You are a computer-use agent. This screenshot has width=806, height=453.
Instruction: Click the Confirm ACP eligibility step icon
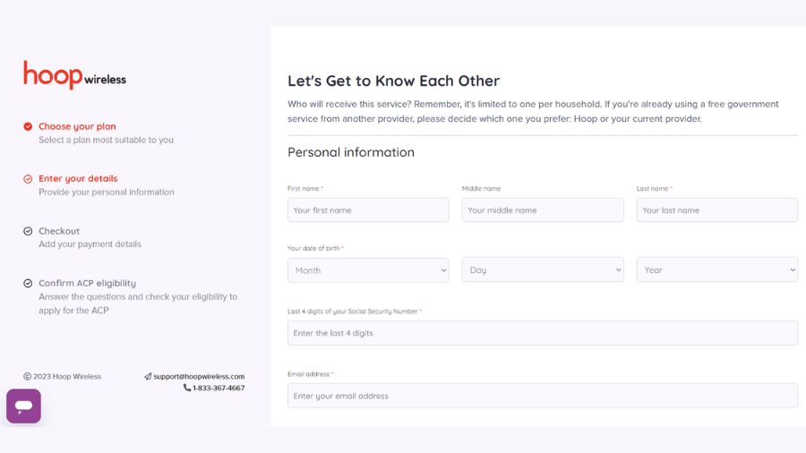pos(28,283)
